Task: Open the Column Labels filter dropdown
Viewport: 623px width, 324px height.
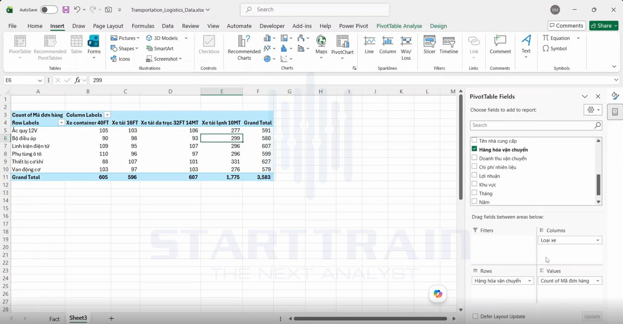Action: [107, 115]
